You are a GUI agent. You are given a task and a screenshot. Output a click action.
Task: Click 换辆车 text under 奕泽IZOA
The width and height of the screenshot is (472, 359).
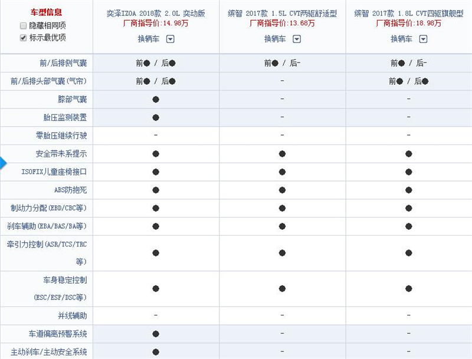[x=149, y=39]
